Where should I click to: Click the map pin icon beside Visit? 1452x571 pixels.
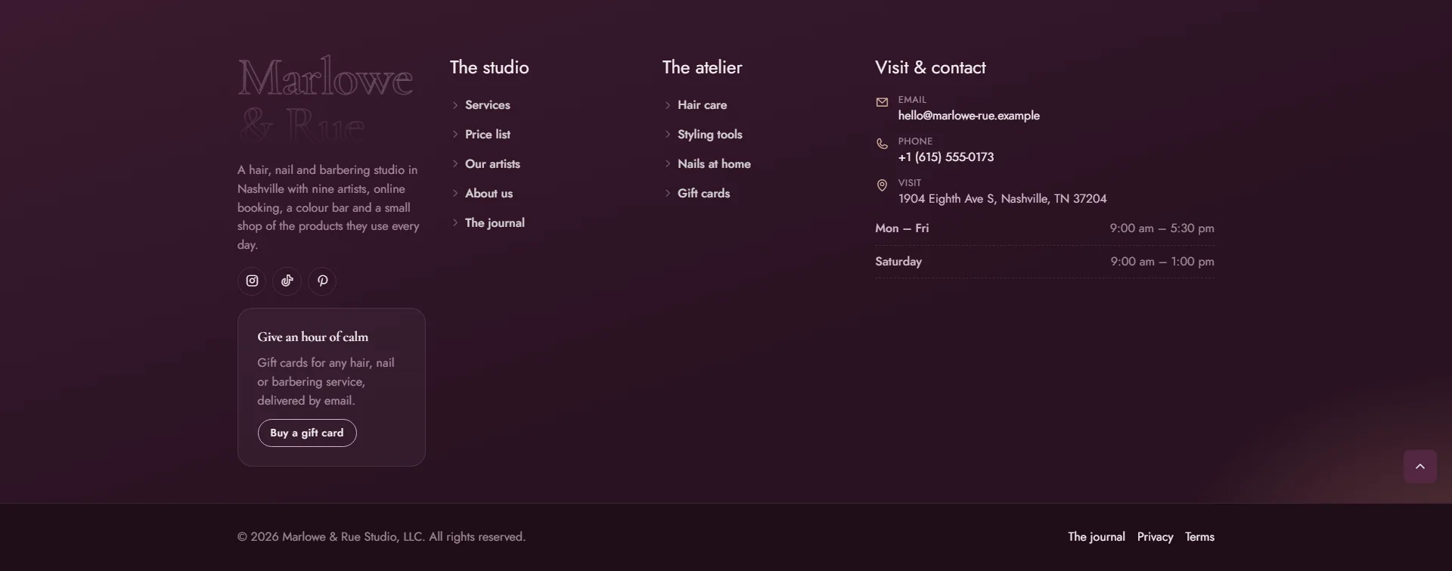(x=882, y=185)
